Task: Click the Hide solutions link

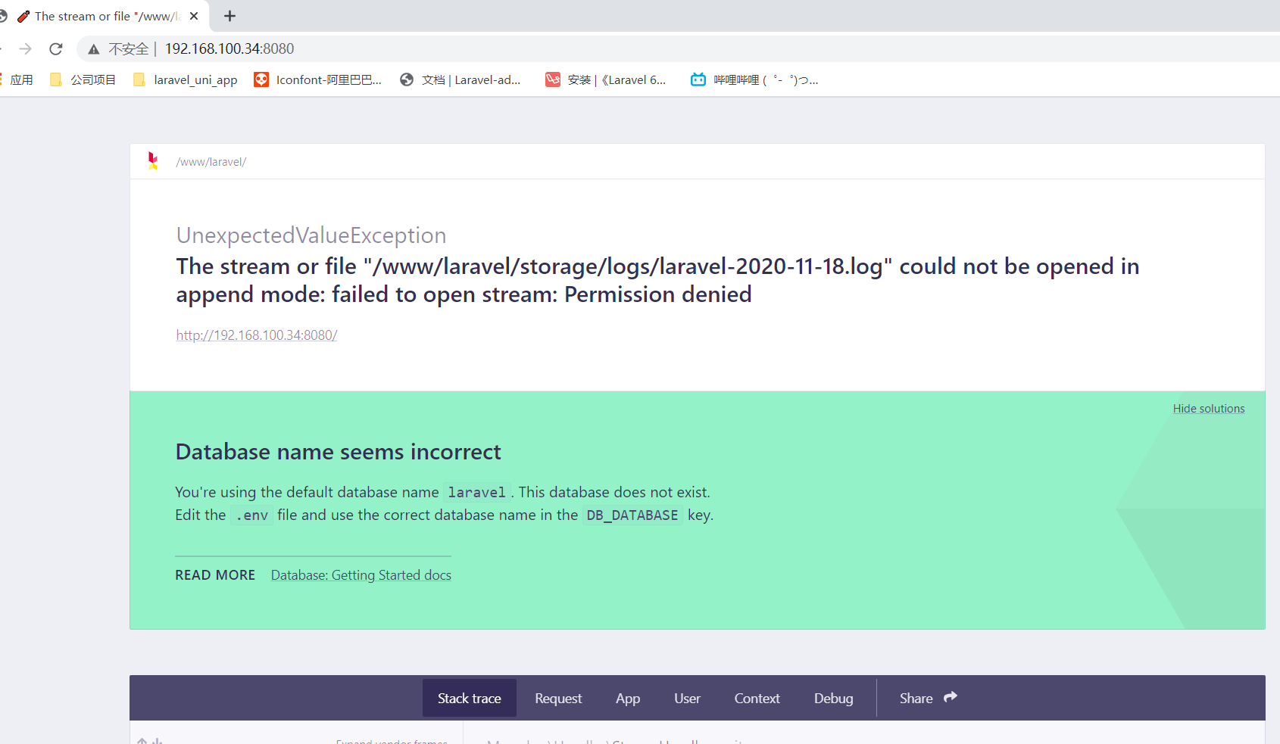Action: (1209, 409)
